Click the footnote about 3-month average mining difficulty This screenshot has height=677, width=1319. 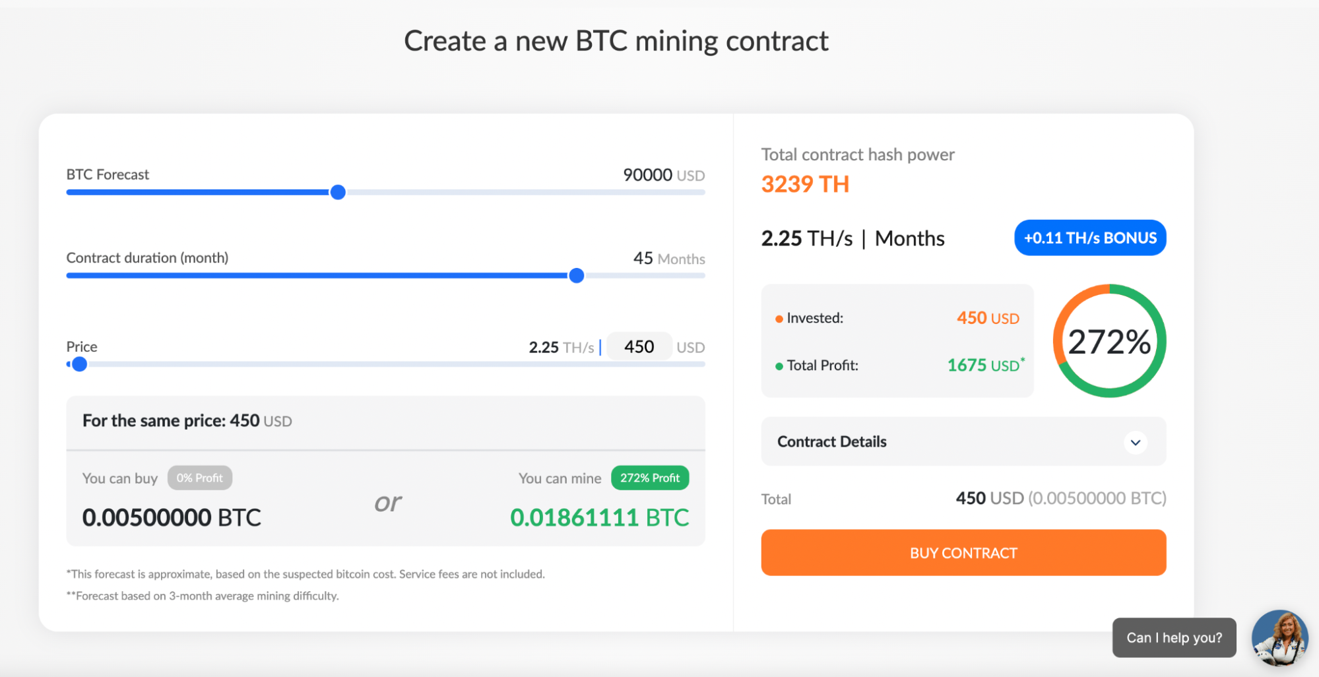click(202, 595)
